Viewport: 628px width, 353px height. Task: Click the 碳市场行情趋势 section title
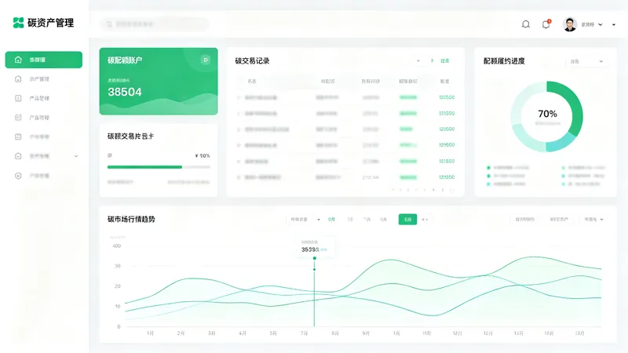point(131,220)
